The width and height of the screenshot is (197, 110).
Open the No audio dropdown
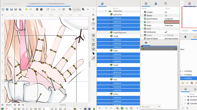coord(151,107)
